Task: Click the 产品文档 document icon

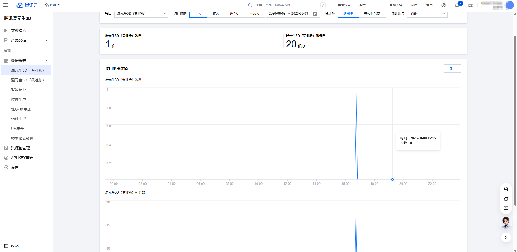Action: point(6,40)
